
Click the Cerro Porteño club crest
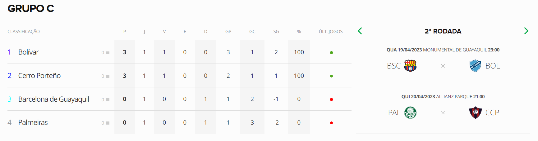(x=475, y=112)
